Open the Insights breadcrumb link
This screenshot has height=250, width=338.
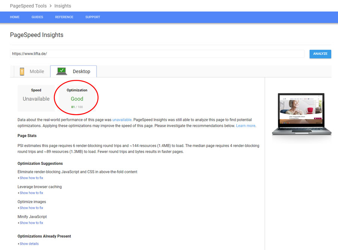point(63,6)
